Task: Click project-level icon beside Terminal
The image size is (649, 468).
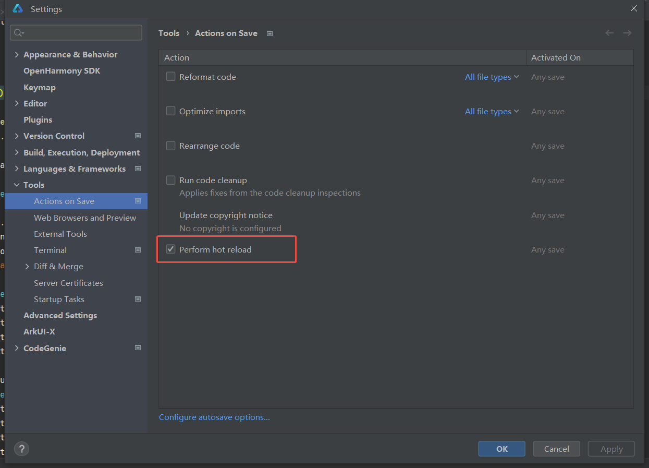Action: [138, 250]
